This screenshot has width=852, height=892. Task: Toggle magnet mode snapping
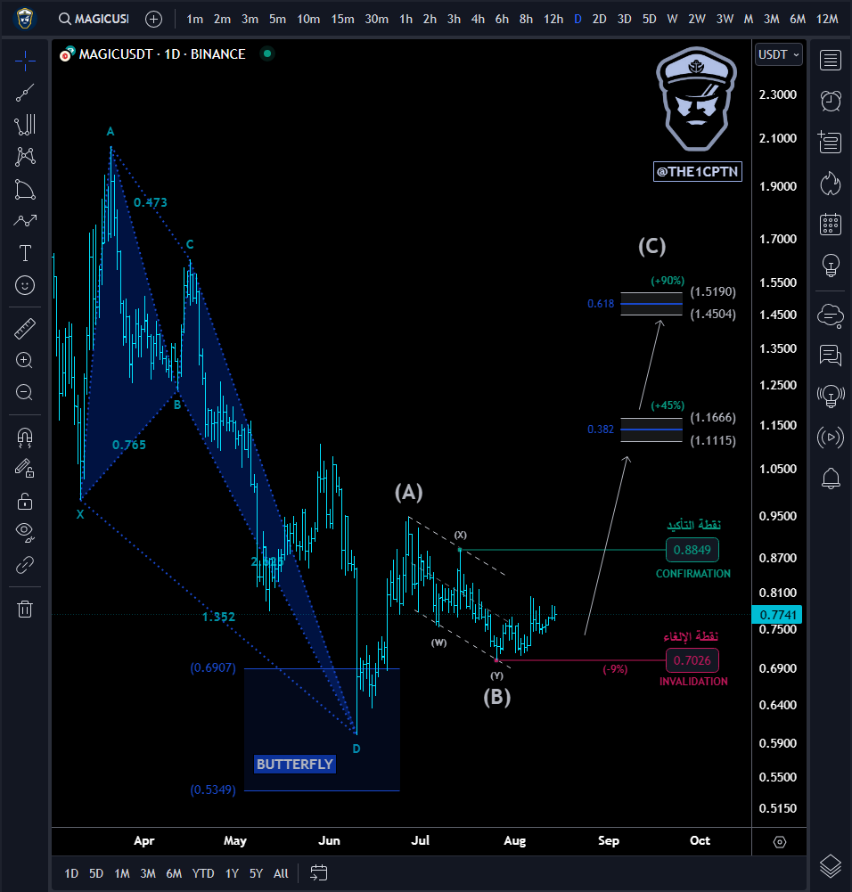coord(24,437)
